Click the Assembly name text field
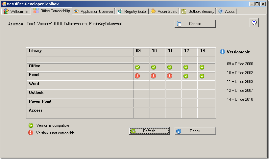 click(98, 24)
